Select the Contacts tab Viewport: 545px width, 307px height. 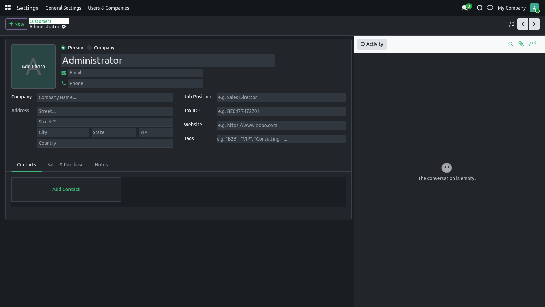[x=27, y=165]
